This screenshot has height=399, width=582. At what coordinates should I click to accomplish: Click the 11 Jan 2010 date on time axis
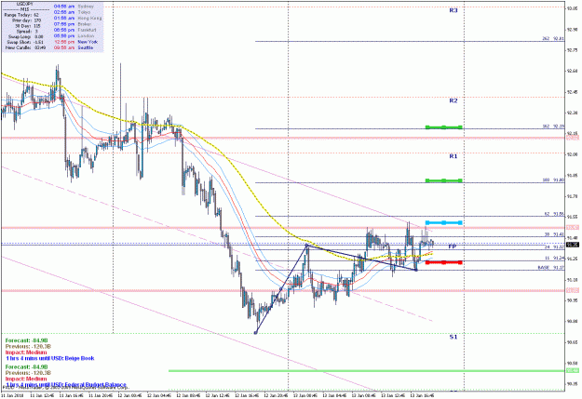11,395
